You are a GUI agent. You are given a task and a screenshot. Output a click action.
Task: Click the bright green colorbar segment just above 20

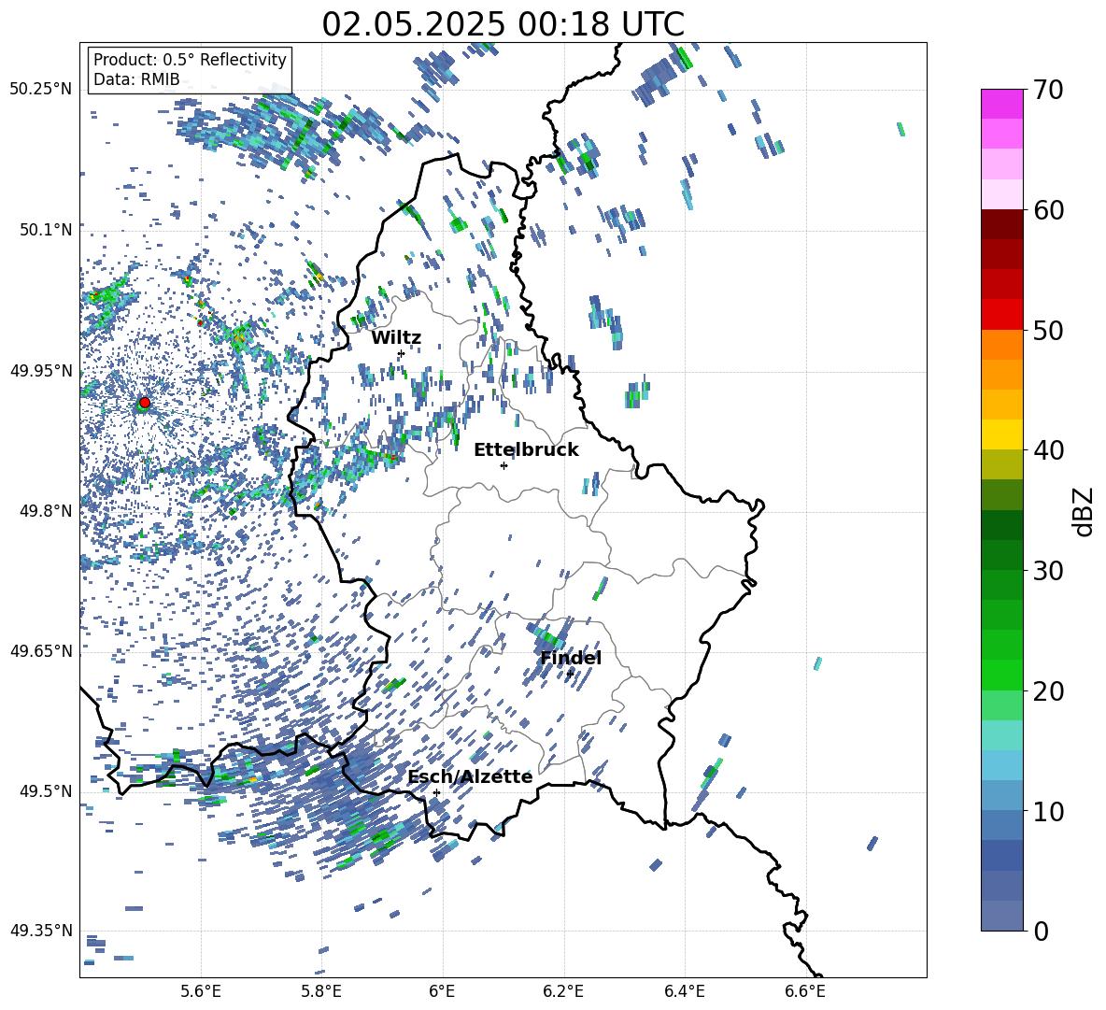[x=1001, y=675]
